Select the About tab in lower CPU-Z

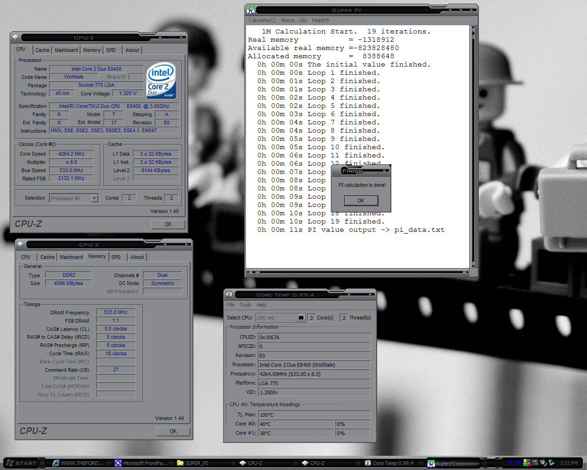coord(137,257)
